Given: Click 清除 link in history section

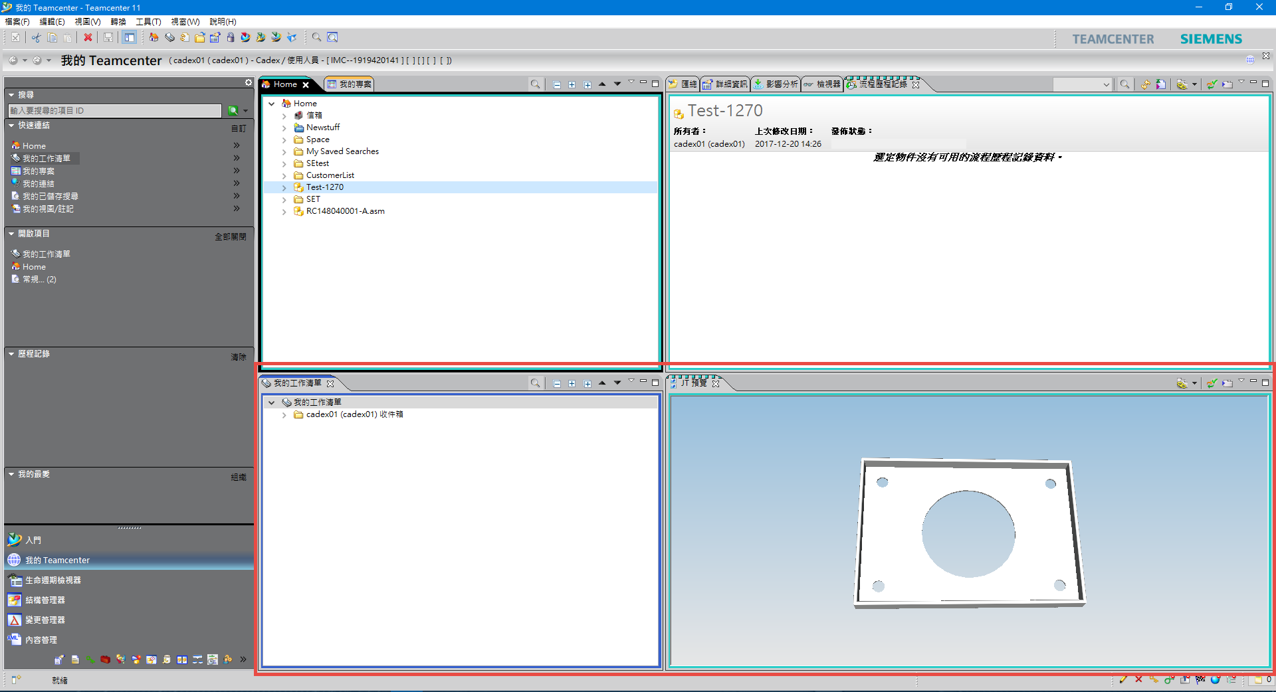Looking at the screenshot, I should click(239, 357).
